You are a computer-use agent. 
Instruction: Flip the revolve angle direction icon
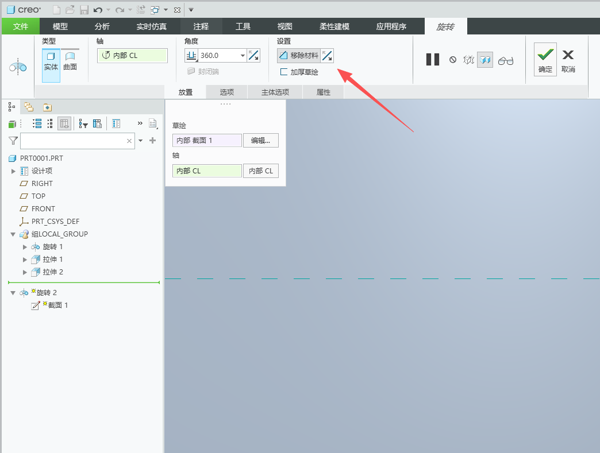[253, 56]
